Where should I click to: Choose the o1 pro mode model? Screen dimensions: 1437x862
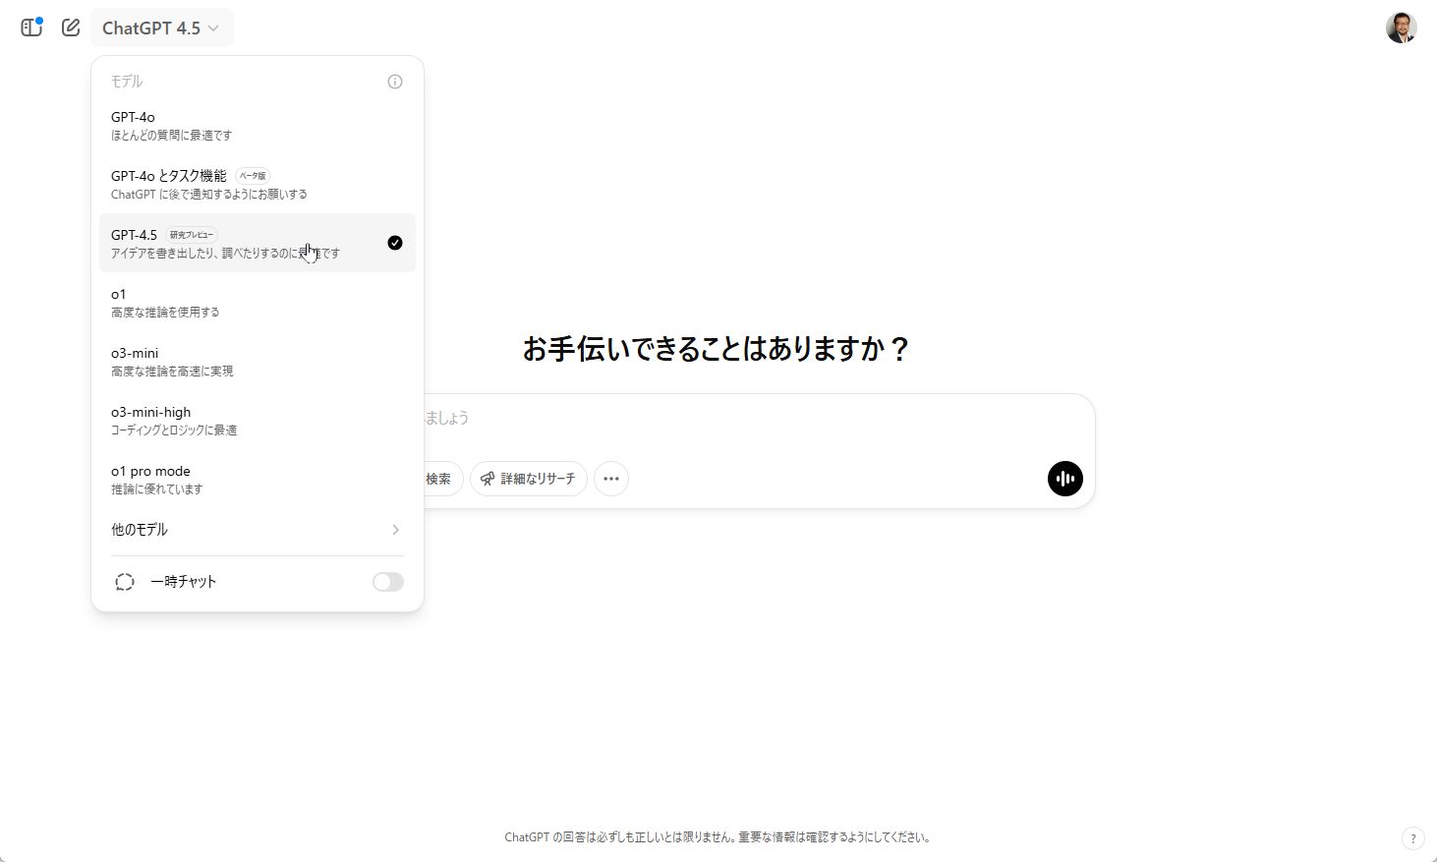click(x=258, y=479)
